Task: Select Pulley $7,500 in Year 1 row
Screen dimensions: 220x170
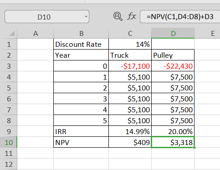Action: 173,77
